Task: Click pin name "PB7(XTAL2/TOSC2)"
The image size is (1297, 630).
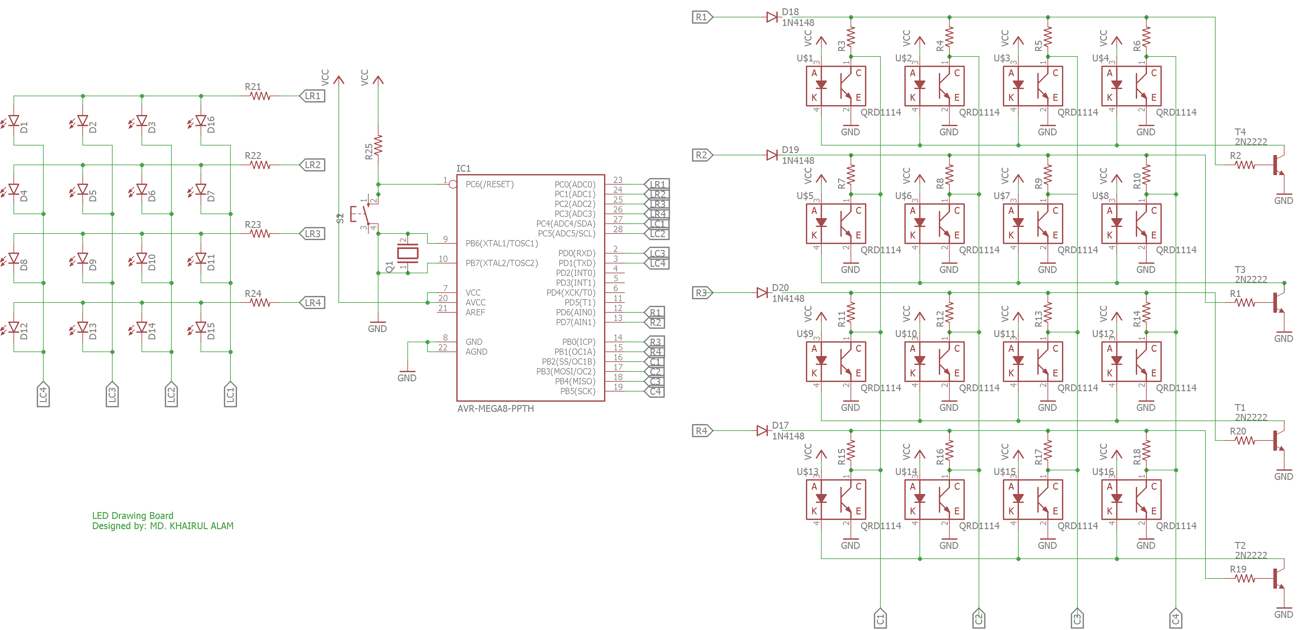Action: [502, 263]
